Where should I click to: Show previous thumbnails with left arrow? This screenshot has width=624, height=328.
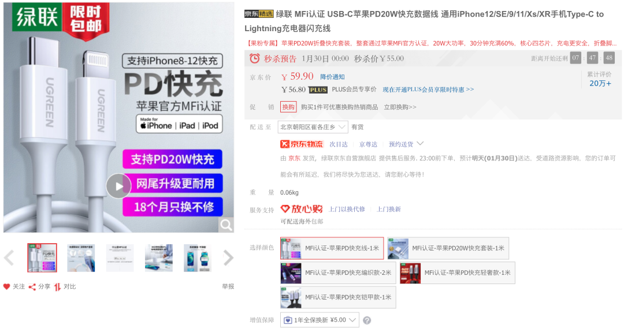click(x=9, y=258)
